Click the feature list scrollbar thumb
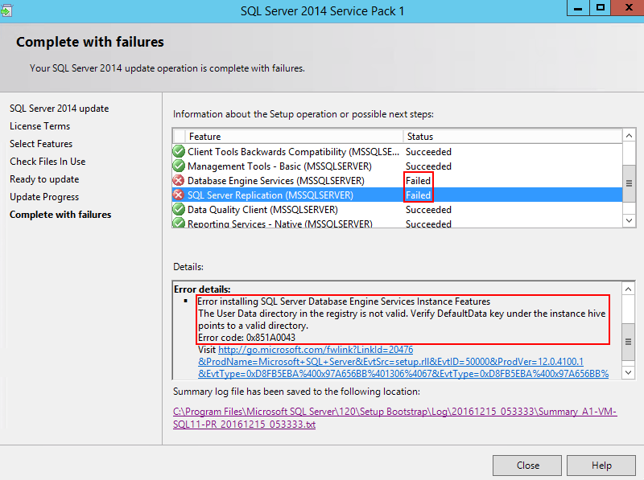Screen dimensions: 644x480 point(629,183)
